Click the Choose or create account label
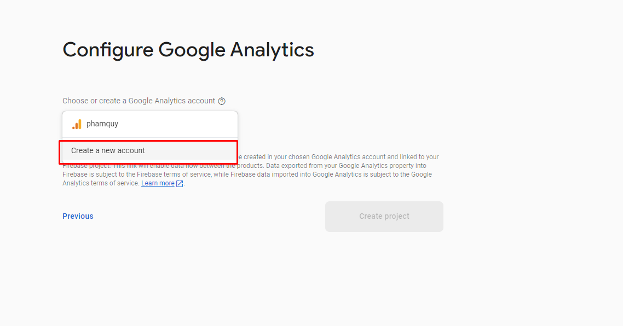 pyautogui.click(x=139, y=101)
